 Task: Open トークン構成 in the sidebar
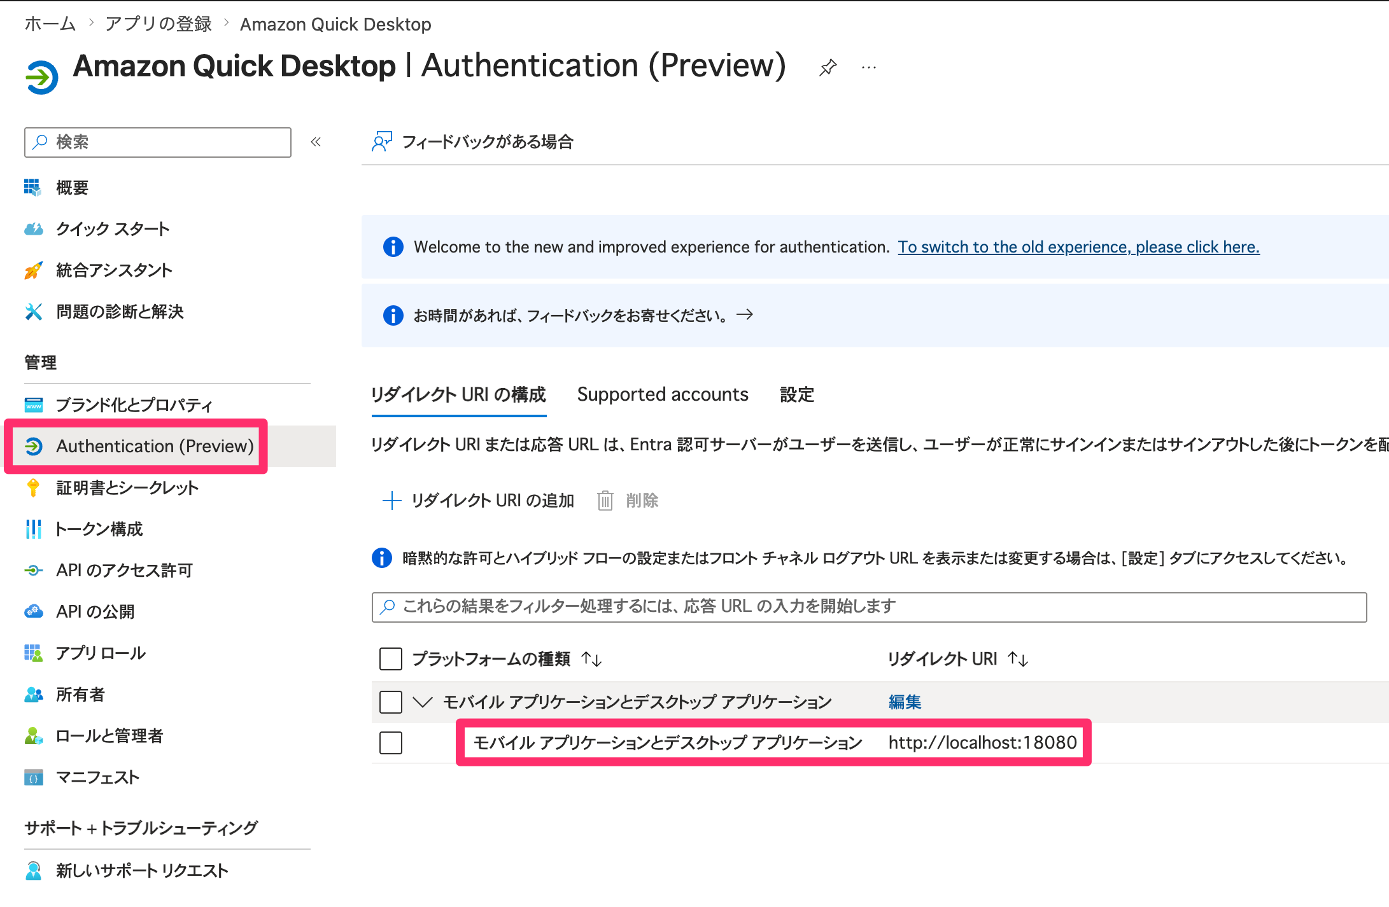click(x=99, y=529)
